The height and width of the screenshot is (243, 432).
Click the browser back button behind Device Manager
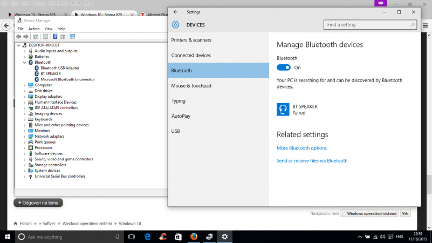[6, 26]
